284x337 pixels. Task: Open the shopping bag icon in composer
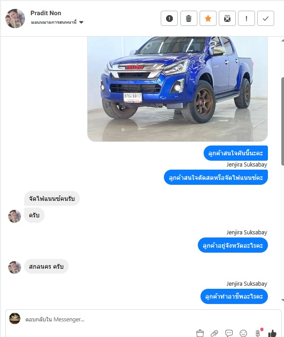(200, 333)
